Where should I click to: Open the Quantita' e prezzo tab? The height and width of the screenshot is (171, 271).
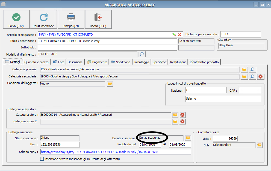pos(36,62)
